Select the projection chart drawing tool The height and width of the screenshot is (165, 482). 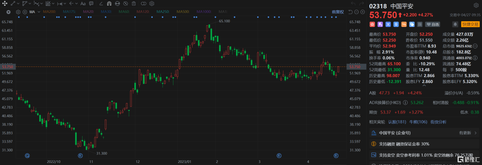coord(48,4)
